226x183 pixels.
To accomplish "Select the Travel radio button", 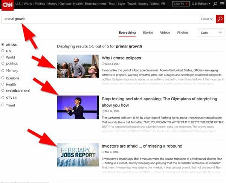I will pyautogui.click(x=3, y=105).
